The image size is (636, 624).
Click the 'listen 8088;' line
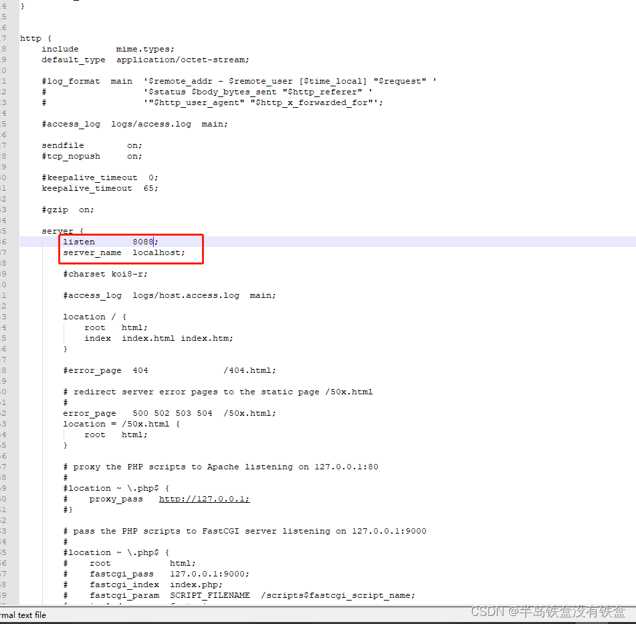[110, 242]
